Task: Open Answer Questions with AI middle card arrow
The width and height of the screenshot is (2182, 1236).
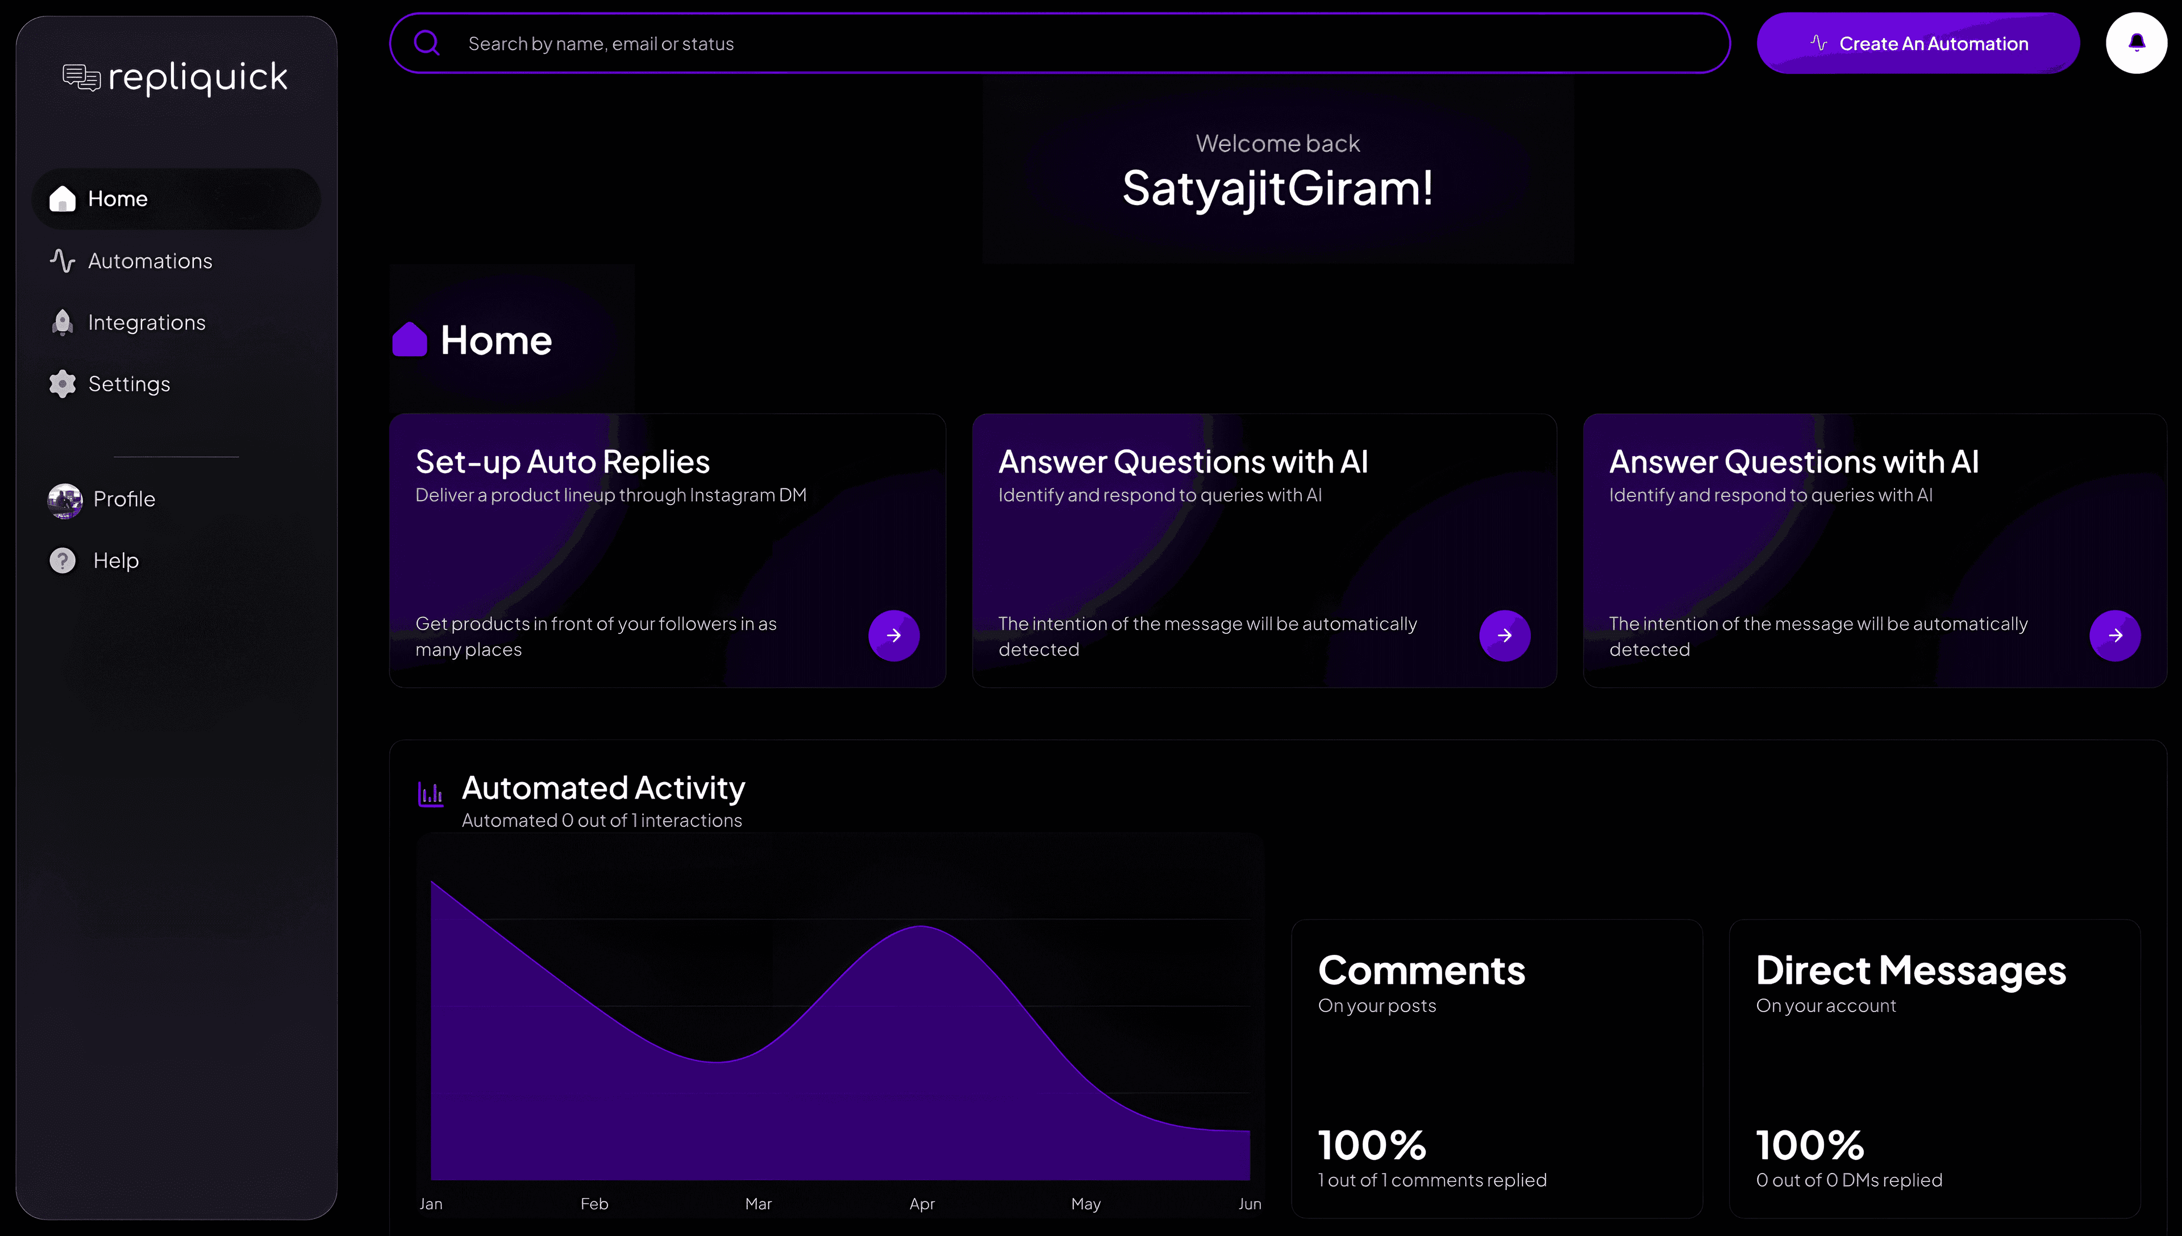Action: [x=1504, y=635]
